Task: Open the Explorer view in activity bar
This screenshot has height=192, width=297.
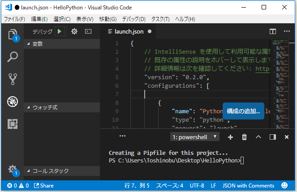Action: pyautogui.click(x=13, y=35)
